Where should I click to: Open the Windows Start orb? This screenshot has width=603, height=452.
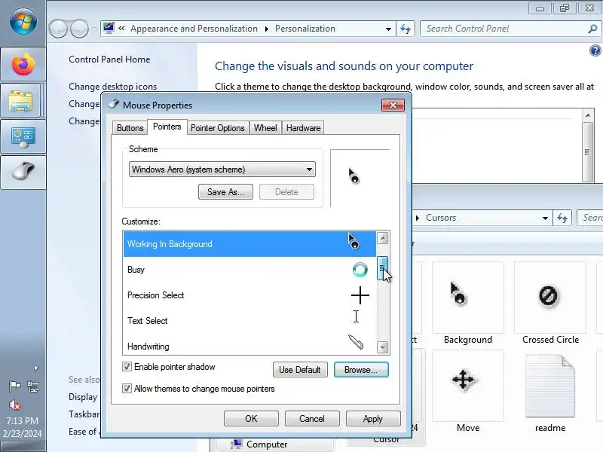tap(23, 21)
